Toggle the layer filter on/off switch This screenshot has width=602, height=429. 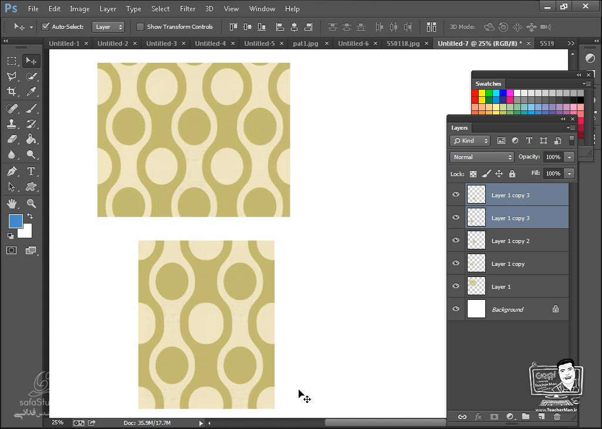click(571, 141)
